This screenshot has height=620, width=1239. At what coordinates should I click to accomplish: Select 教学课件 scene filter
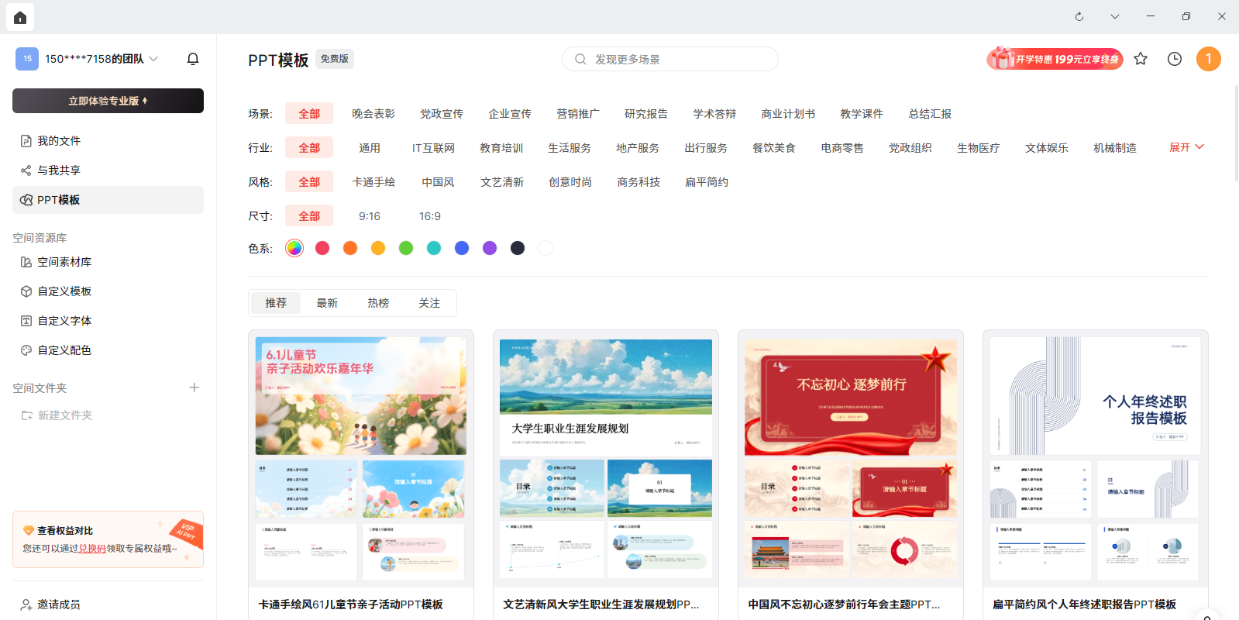862,114
